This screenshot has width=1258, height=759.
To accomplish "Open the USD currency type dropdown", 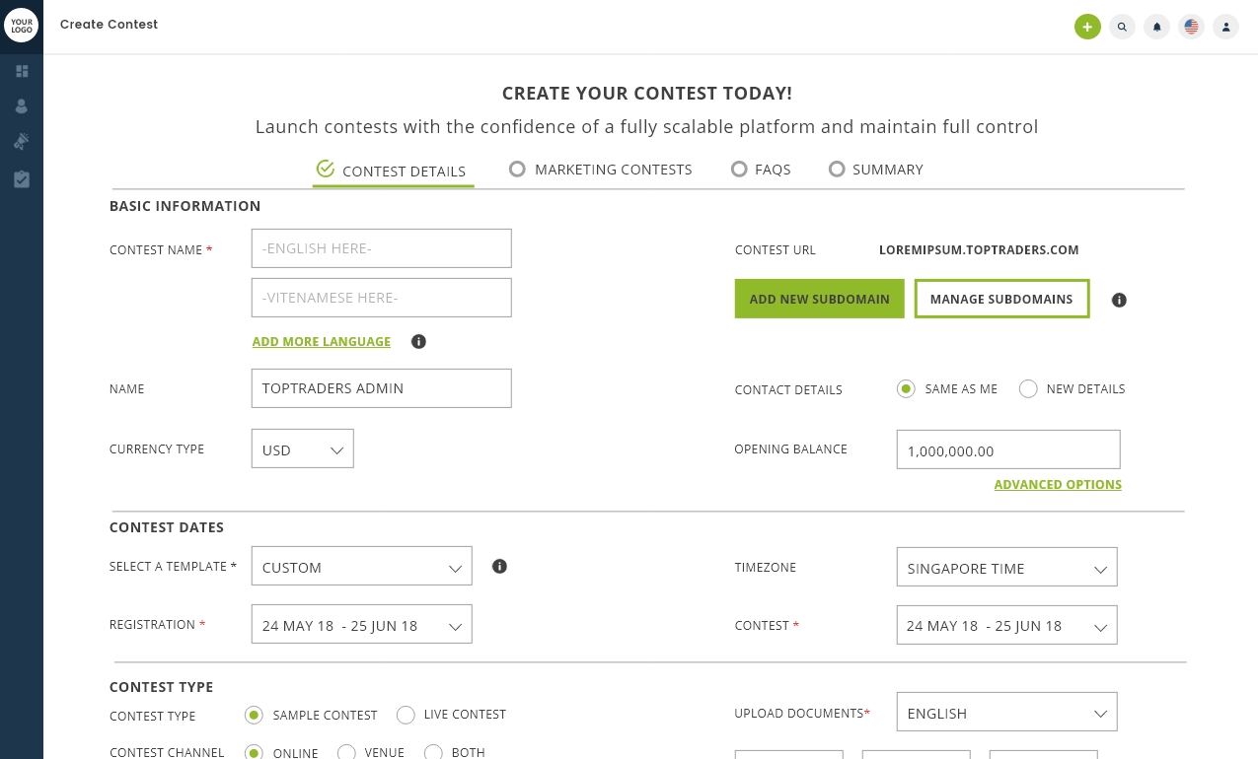I will click(x=302, y=448).
